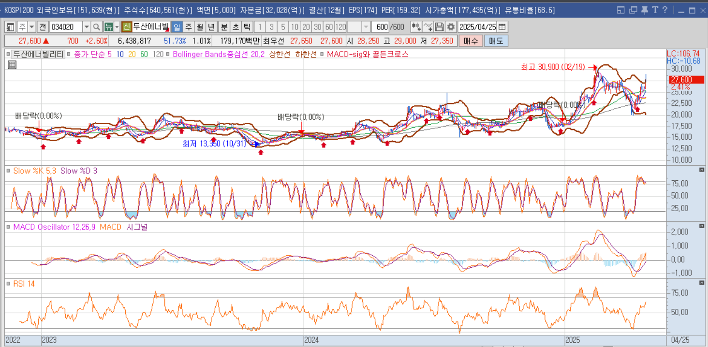Open the interval dropdown after 120
The image size is (708, 347).
pyautogui.click(x=366, y=27)
